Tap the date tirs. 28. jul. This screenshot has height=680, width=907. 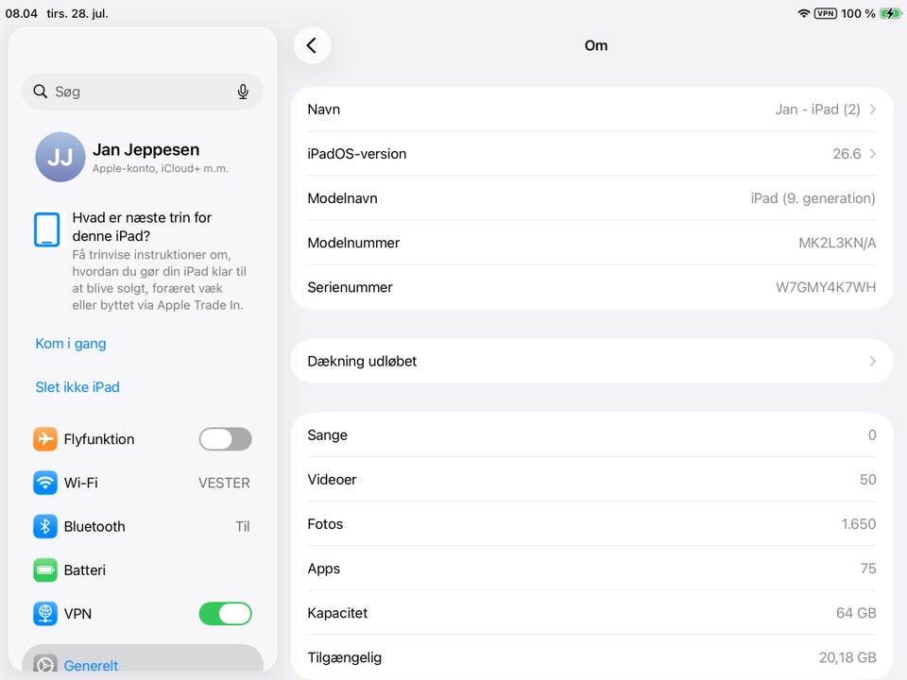[77, 13]
